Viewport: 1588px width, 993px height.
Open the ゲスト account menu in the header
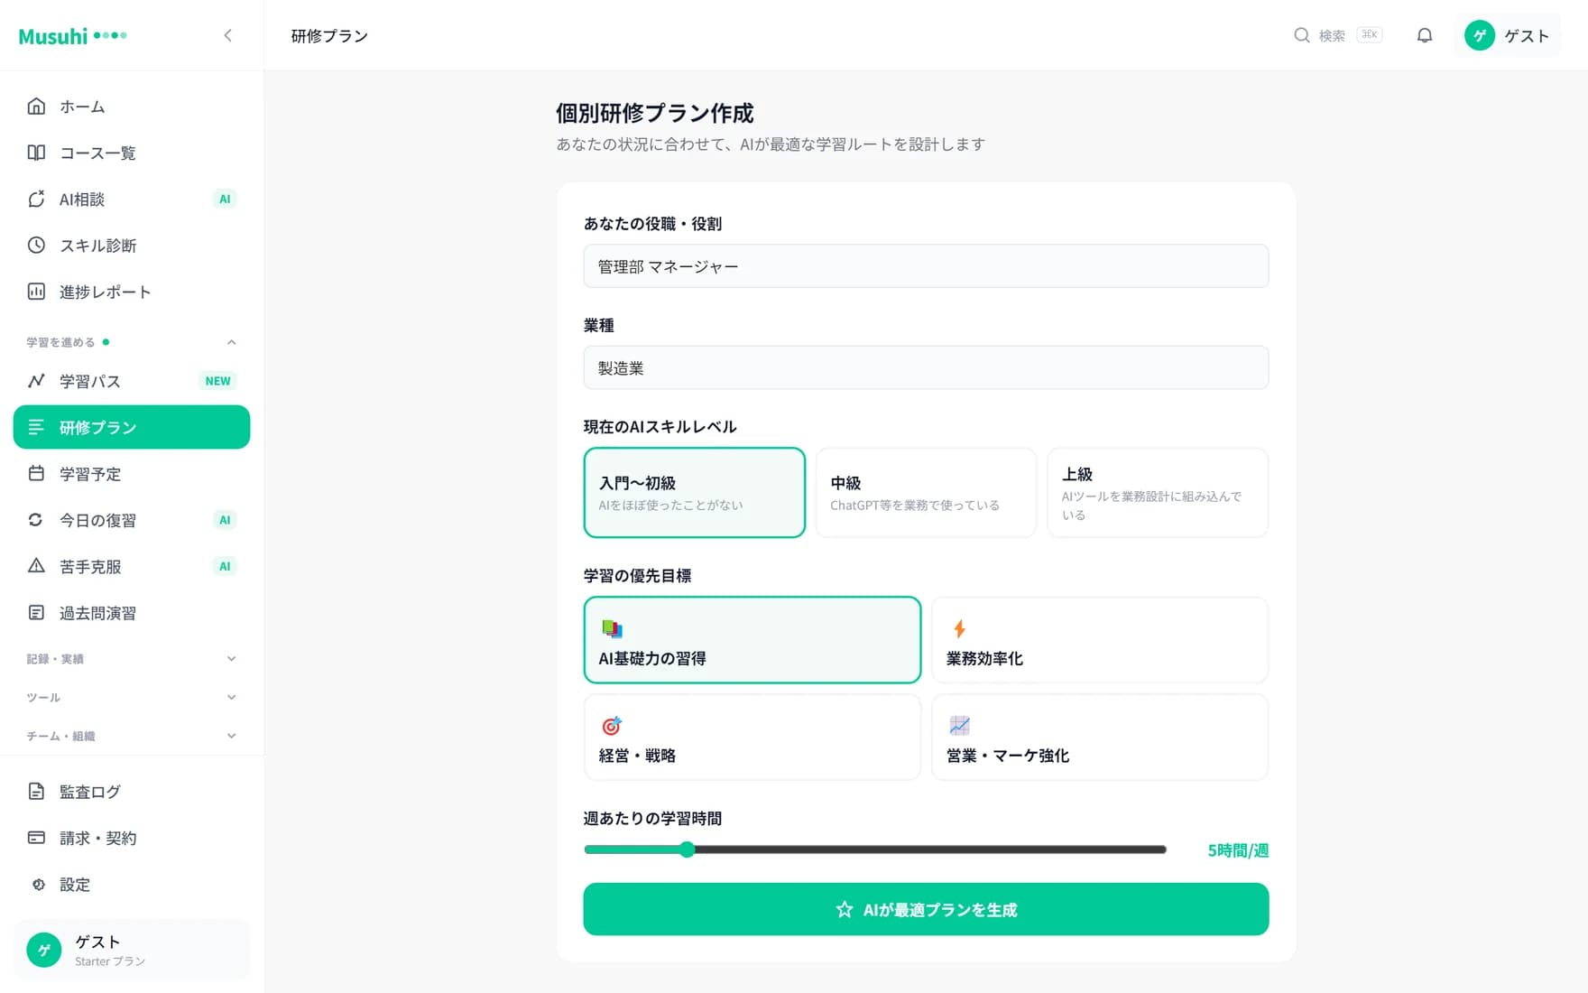coord(1507,35)
